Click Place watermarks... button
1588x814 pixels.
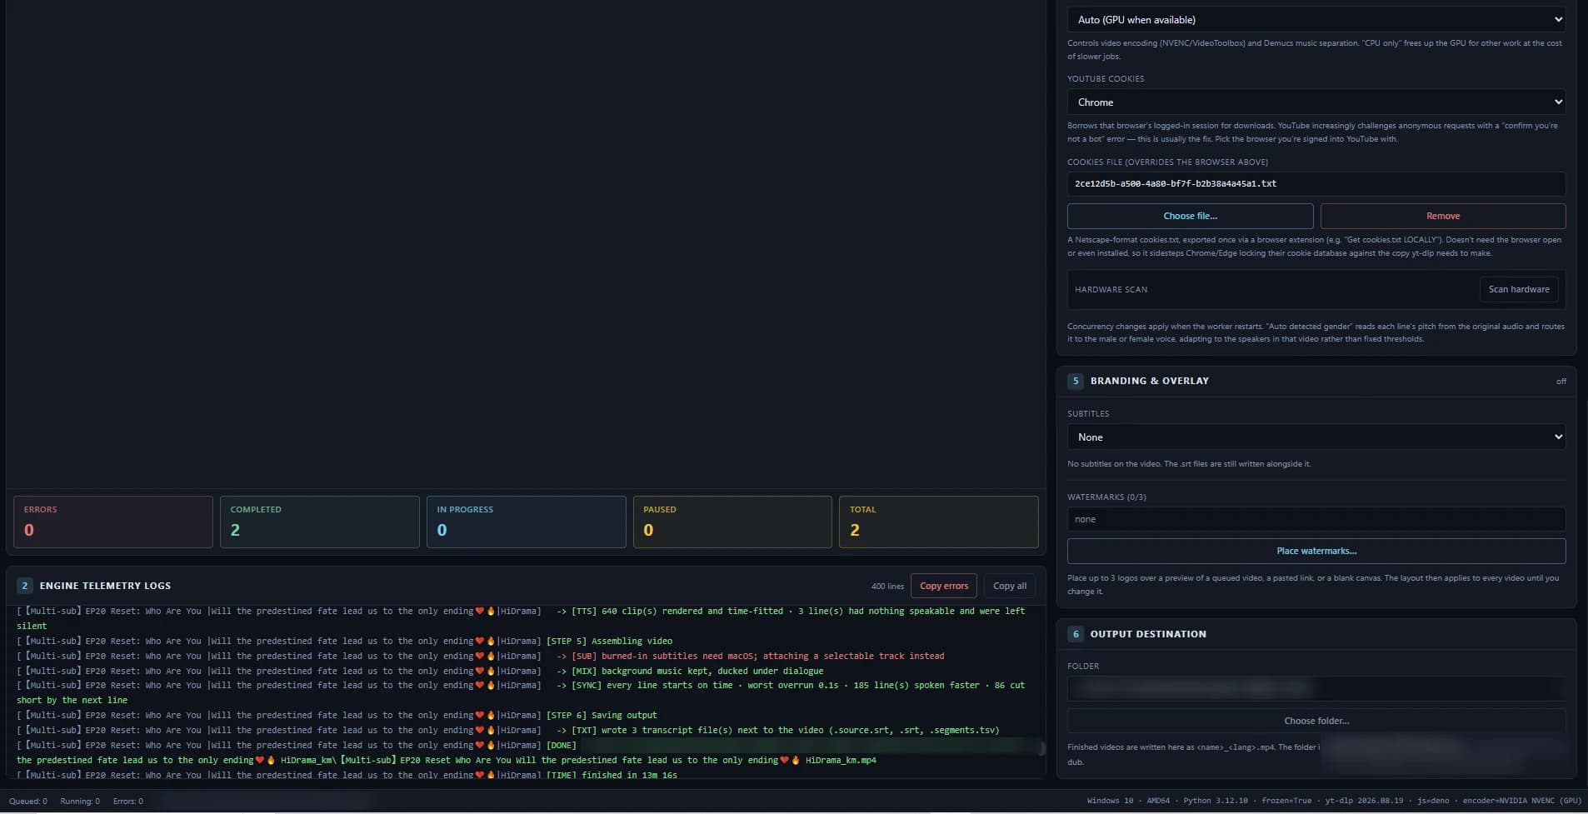[x=1316, y=551]
